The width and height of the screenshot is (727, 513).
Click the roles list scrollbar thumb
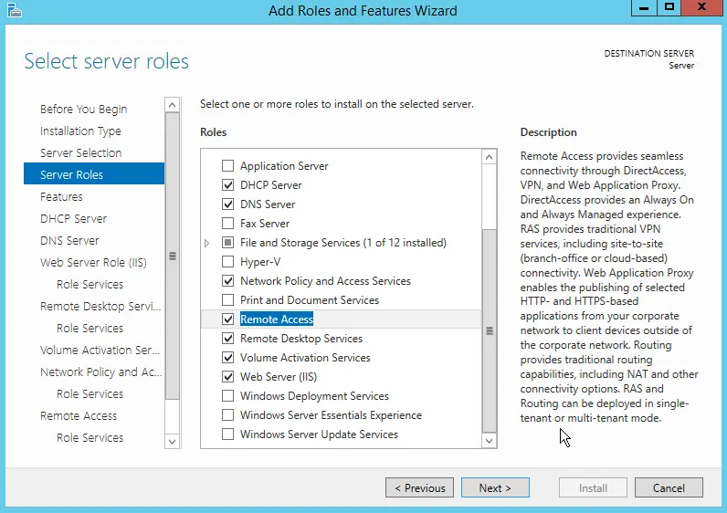point(489,330)
